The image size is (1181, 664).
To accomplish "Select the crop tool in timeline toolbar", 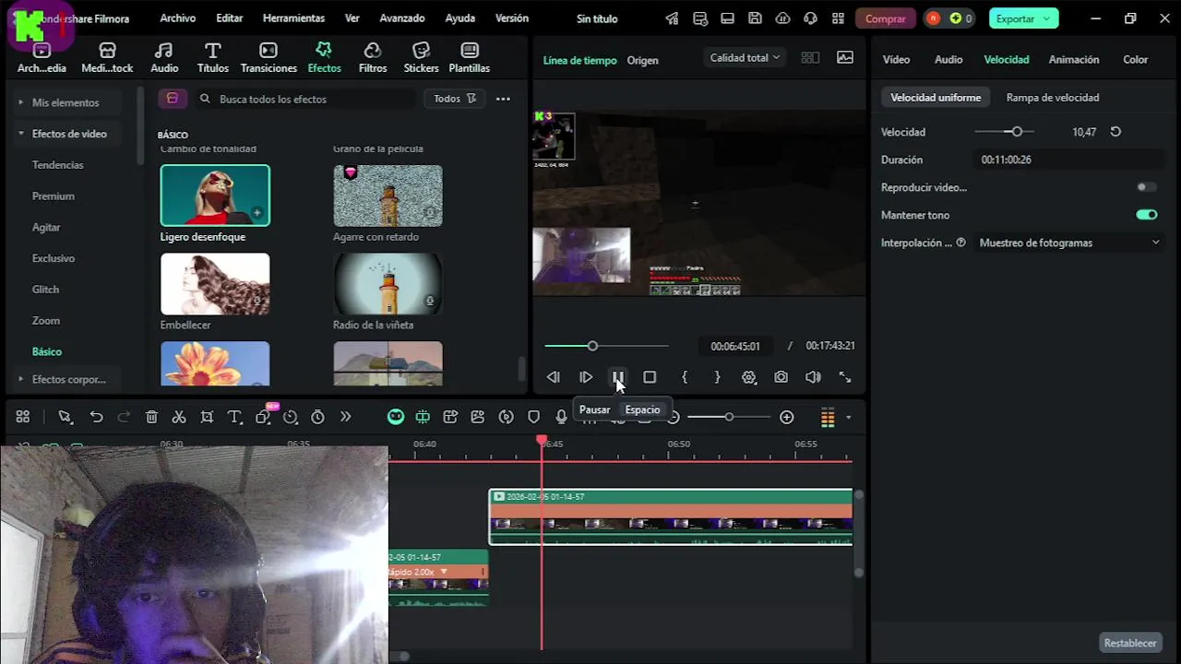I will [x=207, y=418].
